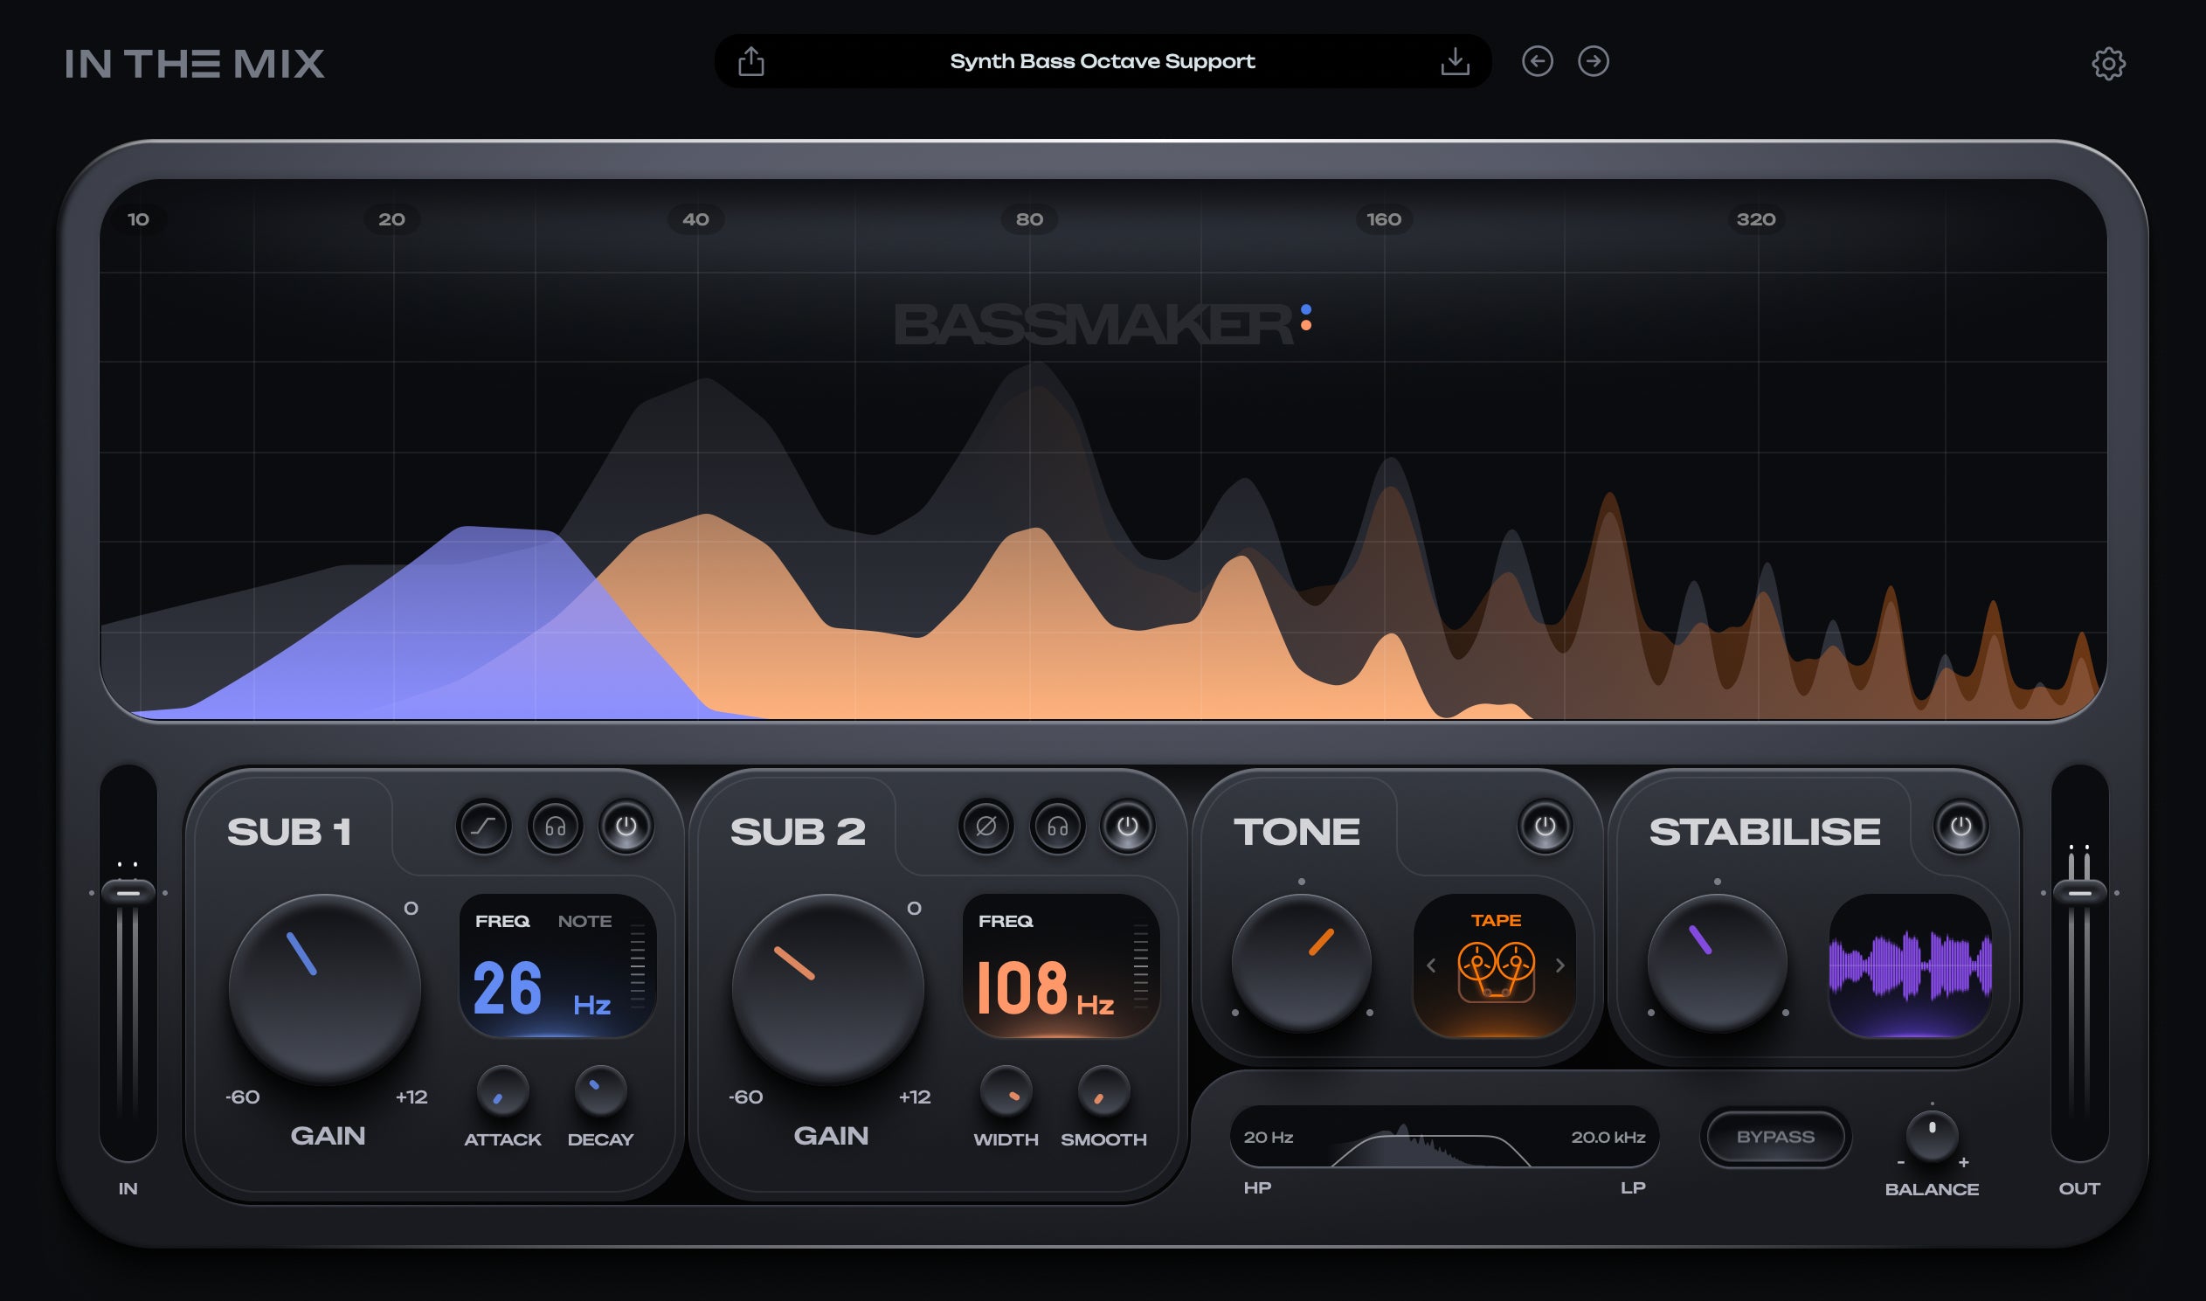Switch SUB 1 display to FREQ mode

coord(502,922)
